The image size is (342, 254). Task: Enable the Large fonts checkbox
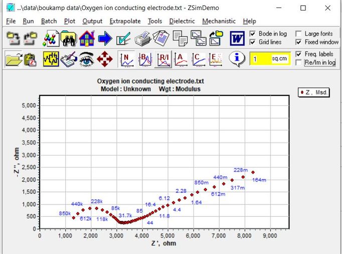(x=298, y=34)
